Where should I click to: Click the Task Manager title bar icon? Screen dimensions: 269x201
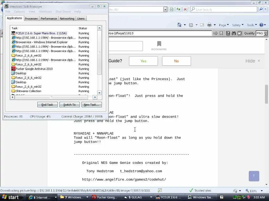tap(6, 6)
